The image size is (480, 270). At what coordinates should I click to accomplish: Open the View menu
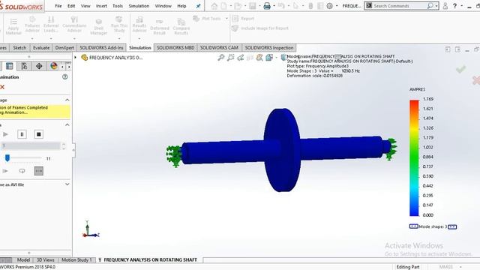coord(85,6)
